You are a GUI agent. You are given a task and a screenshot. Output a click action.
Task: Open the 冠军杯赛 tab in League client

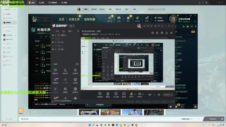[89, 19]
